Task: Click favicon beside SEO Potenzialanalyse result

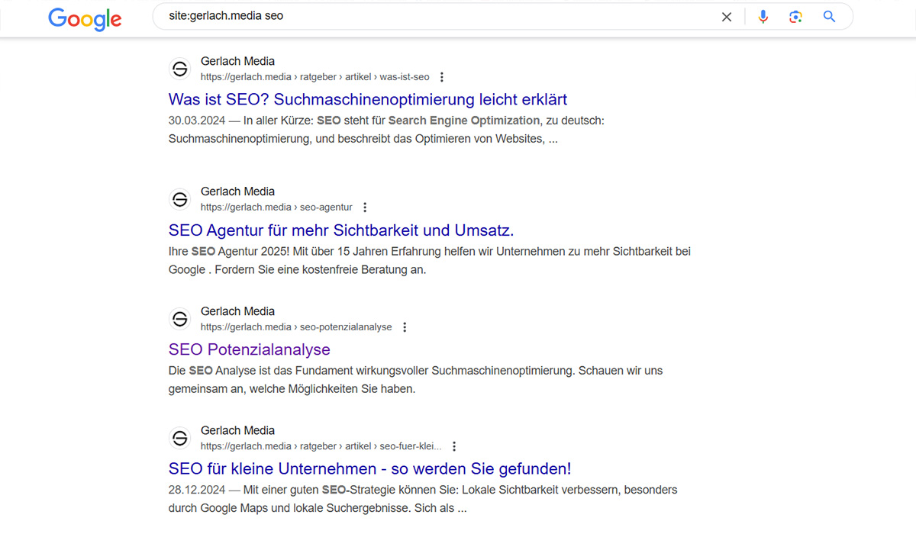Action: [x=180, y=319]
